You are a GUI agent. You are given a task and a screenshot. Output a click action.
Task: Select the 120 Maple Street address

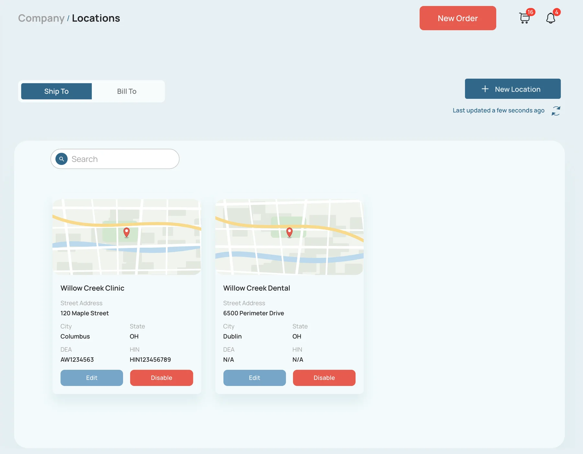click(85, 313)
